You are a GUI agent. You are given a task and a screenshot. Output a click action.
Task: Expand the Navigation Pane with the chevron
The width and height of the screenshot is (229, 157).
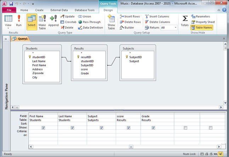pyautogui.click(x=6, y=39)
